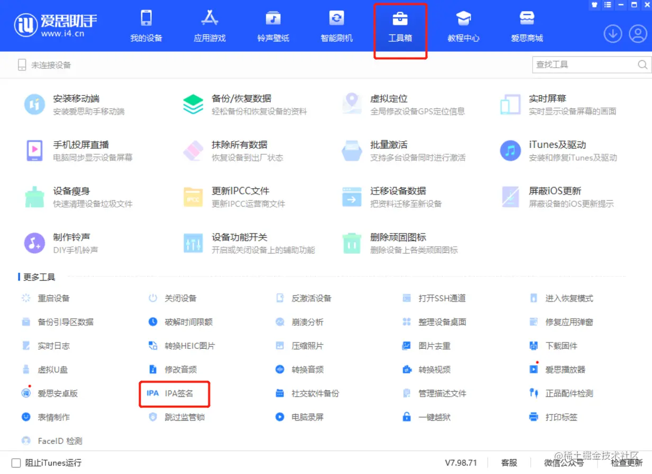Click the 爱思助手 logo
The image size is (652, 474).
pyautogui.click(x=56, y=24)
